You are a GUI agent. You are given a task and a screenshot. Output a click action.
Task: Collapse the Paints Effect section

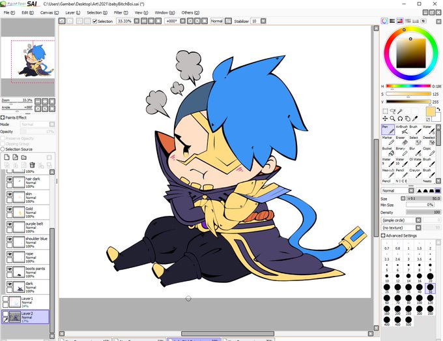(x=3, y=117)
